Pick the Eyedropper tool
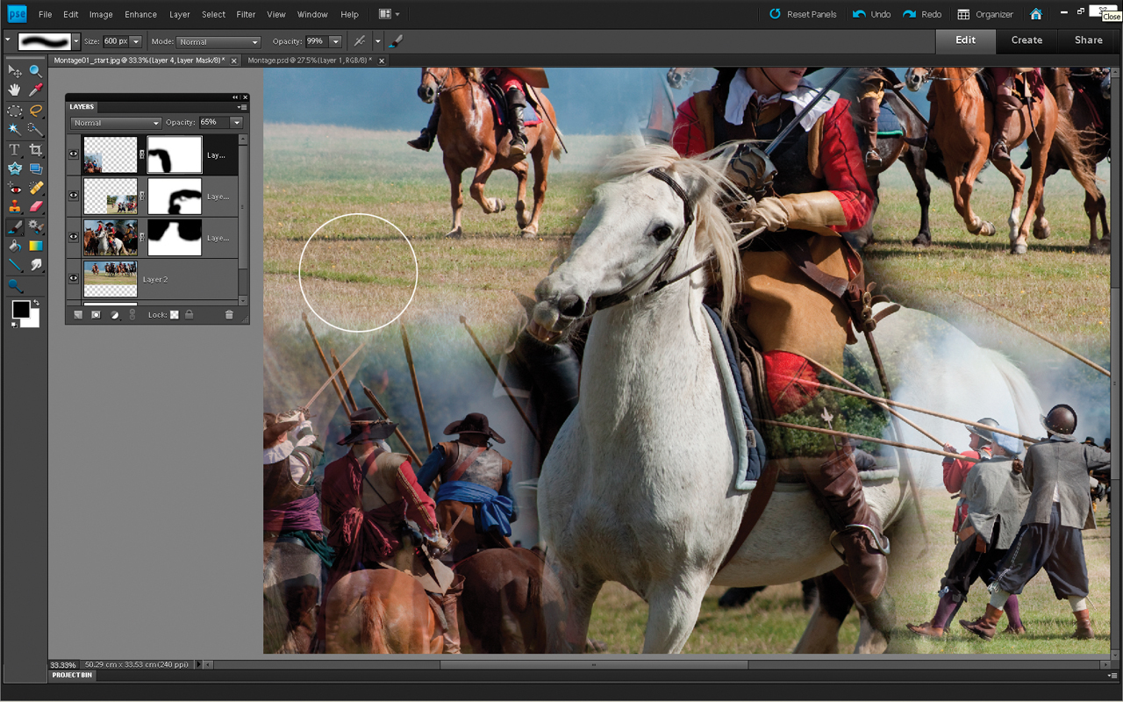This screenshot has width=1123, height=702. pos(36,90)
